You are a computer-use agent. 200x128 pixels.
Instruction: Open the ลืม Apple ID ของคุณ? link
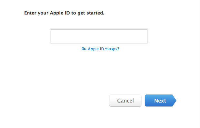click(x=100, y=49)
